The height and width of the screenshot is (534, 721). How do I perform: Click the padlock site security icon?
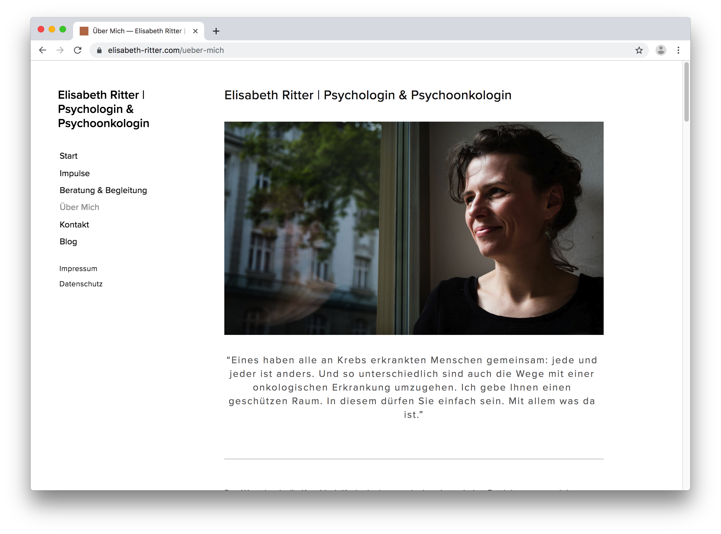pos(99,50)
